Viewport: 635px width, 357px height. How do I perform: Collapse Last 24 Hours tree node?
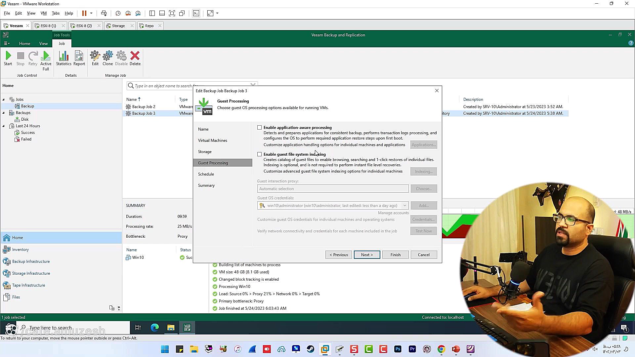pos(4,126)
